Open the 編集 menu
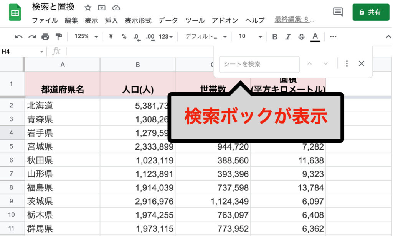The image size is (393, 236). point(71,20)
